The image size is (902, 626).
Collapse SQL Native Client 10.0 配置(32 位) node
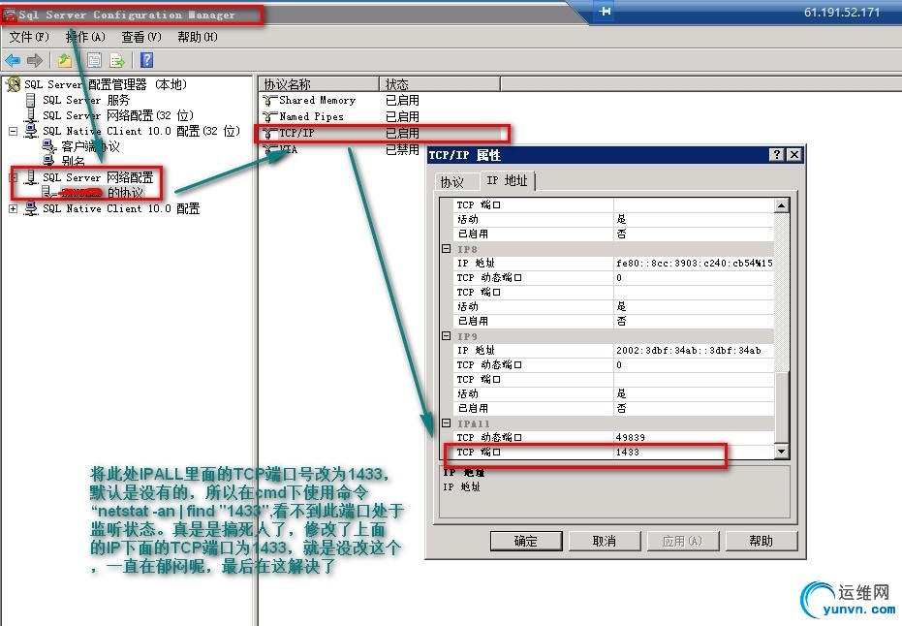[14, 131]
